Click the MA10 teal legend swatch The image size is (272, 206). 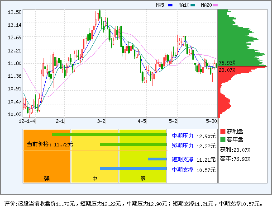click(x=193, y=5)
